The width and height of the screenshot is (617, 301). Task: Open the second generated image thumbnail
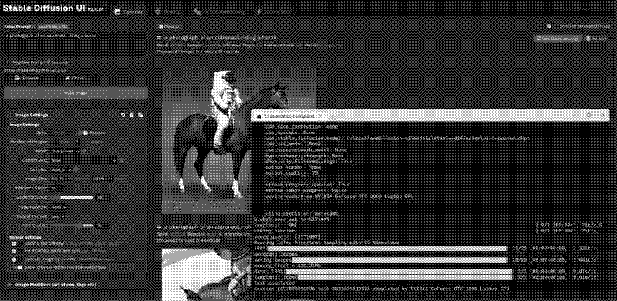click(207, 274)
